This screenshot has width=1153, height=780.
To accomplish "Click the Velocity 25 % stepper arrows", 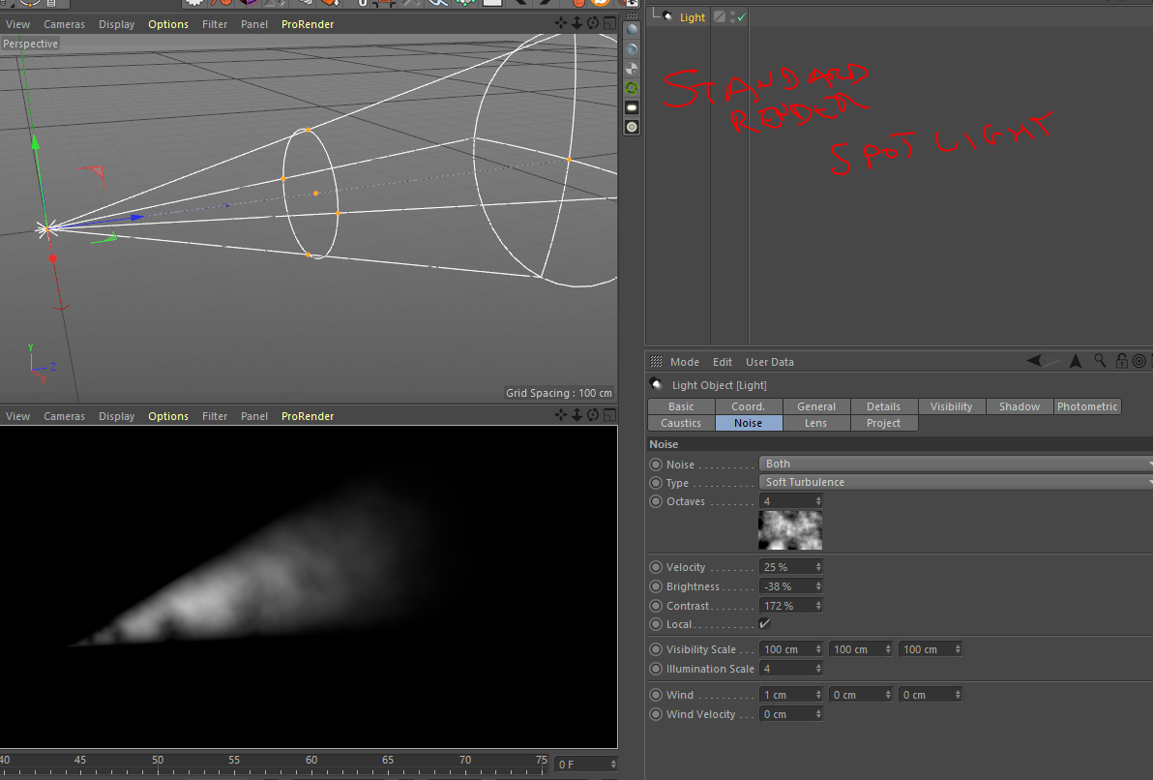I will (818, 566).
